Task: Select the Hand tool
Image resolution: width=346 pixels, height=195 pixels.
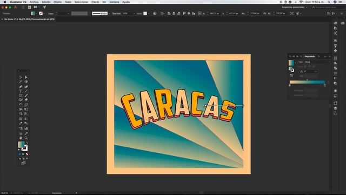Action: coord(21,138)
